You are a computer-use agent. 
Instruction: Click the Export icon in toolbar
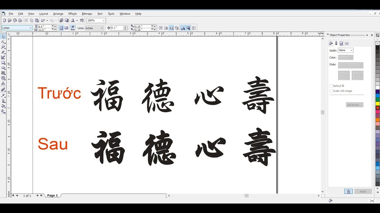(66, 20)
